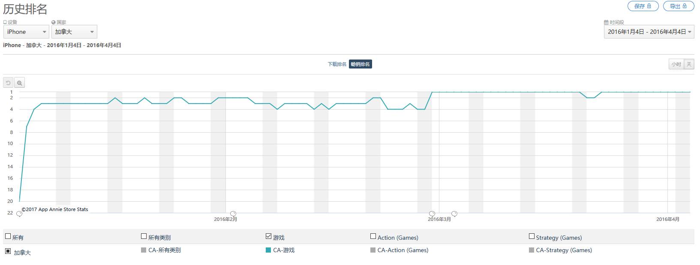Click the event bubble marker at chart start
Image resolution: width=700 pixels, height=265 pixels.
(19, 214)
